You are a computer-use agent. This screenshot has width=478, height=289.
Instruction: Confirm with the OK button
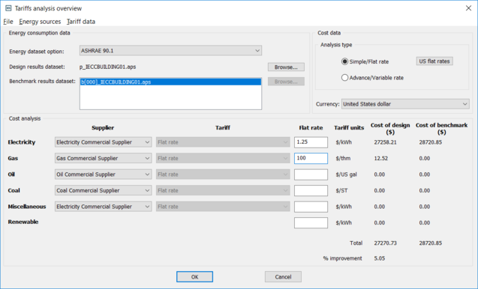point(194,277)
